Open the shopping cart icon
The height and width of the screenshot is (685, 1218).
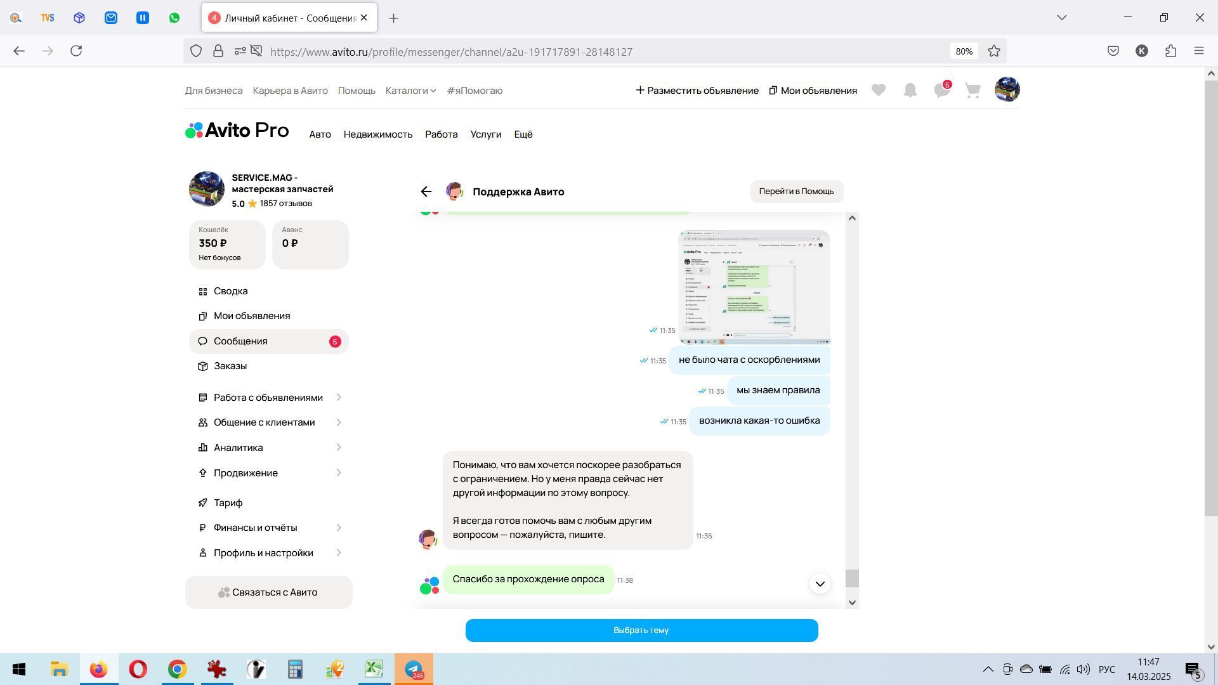click(972, 91)
